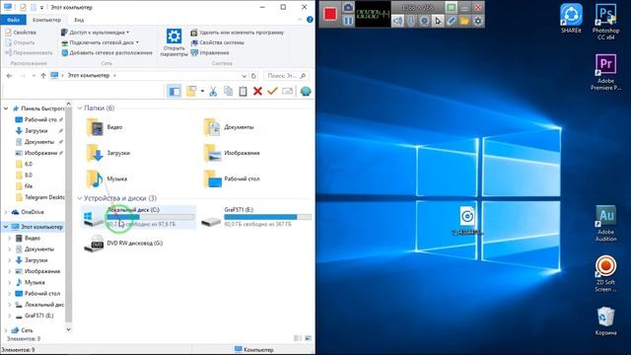The height and width of the screenshot is (355, 631).
Task: Open the Файл tab
Action: (x=13, y=20)
